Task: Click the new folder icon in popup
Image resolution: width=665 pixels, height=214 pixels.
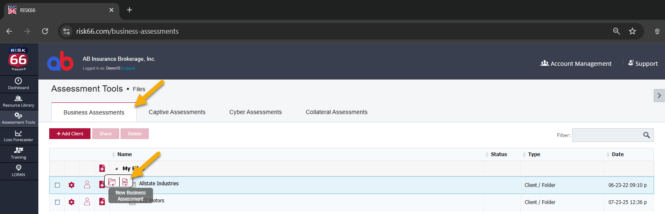Action: click(x=112, y=182)
